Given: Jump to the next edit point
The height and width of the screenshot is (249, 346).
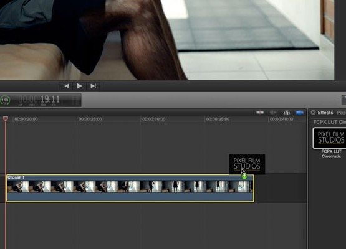Looking at the screenshot, I should [x=94, y=86].
